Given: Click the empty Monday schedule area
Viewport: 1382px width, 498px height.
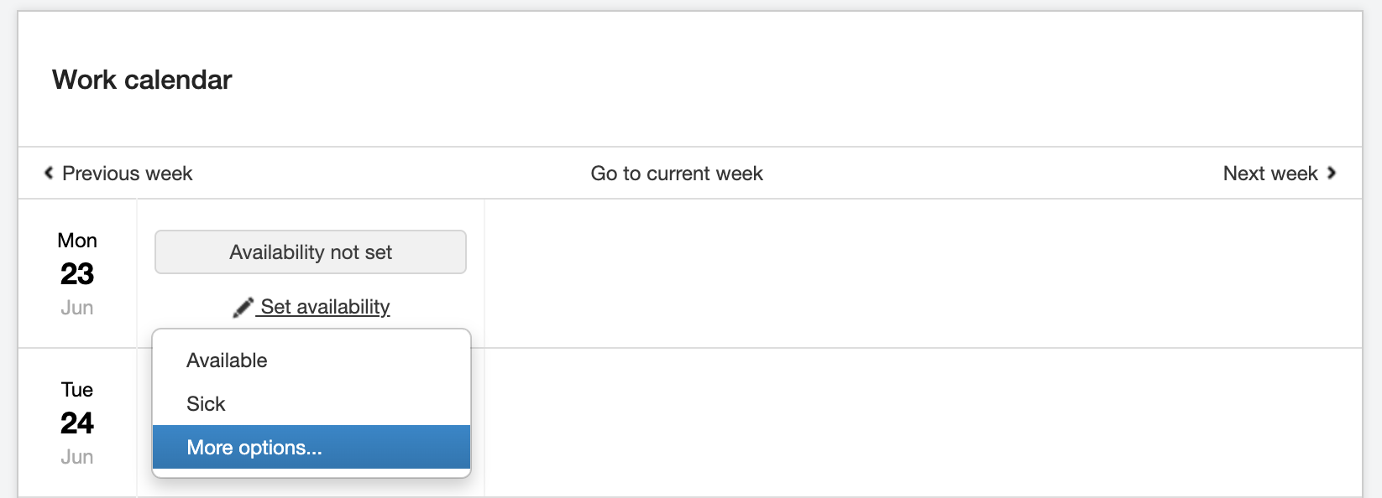Looking at the screenshot, I should [x=922, y=273].
